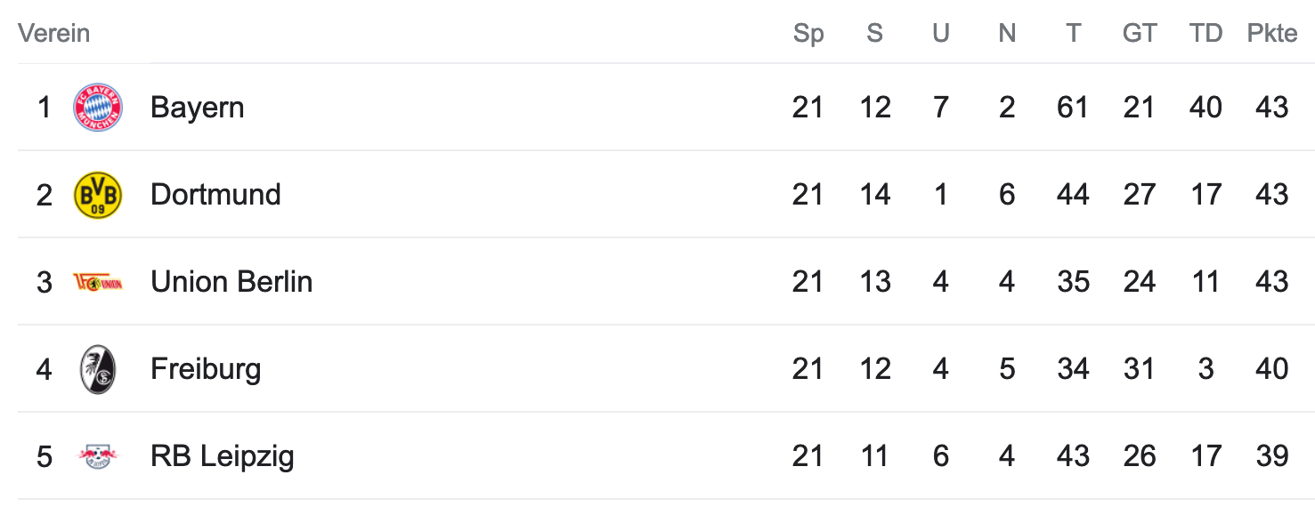Viewport: 1315px width, 507px height.
Task: Click the S wins column header
Action: [x=875, y=33]
